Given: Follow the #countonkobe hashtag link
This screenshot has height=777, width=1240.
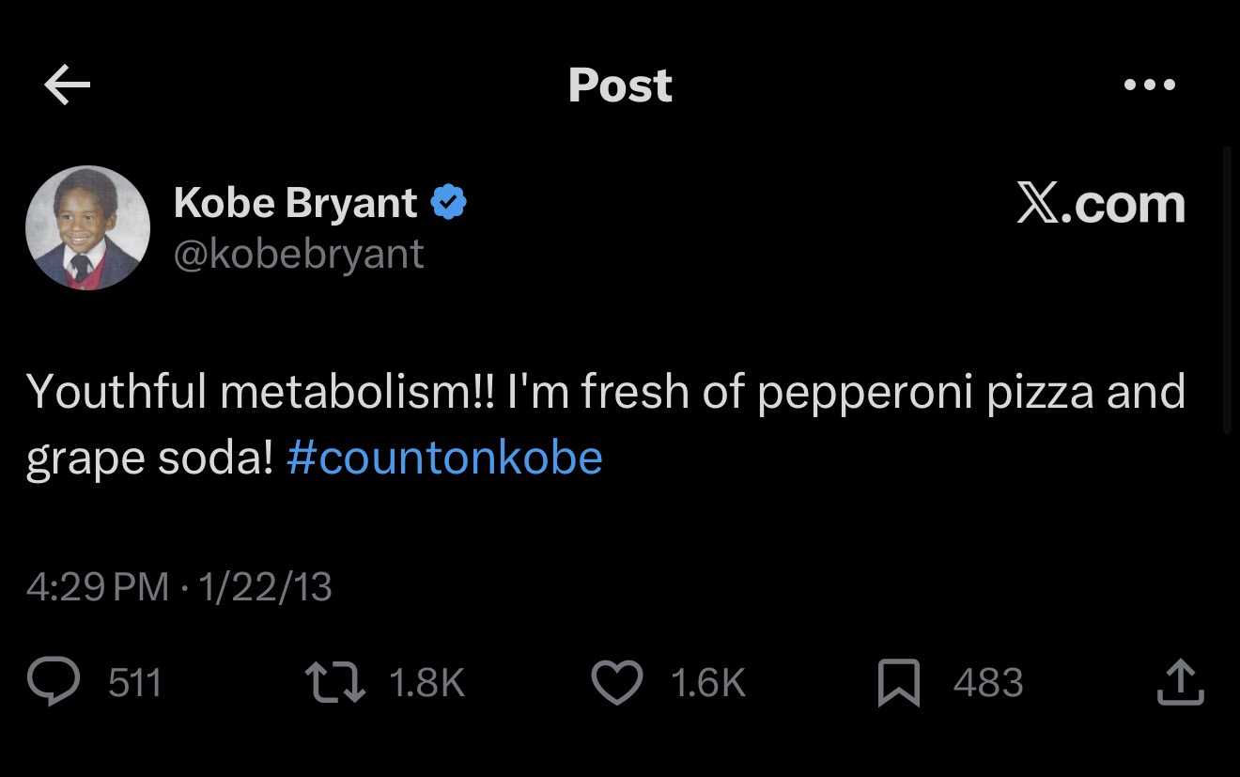Looking at the screenshot, I should click(444, 458).
